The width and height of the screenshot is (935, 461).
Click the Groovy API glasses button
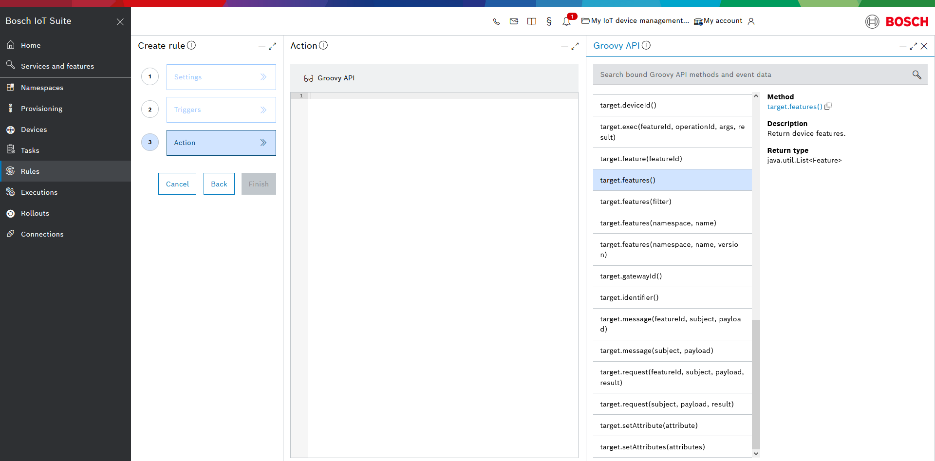(329, 78)
